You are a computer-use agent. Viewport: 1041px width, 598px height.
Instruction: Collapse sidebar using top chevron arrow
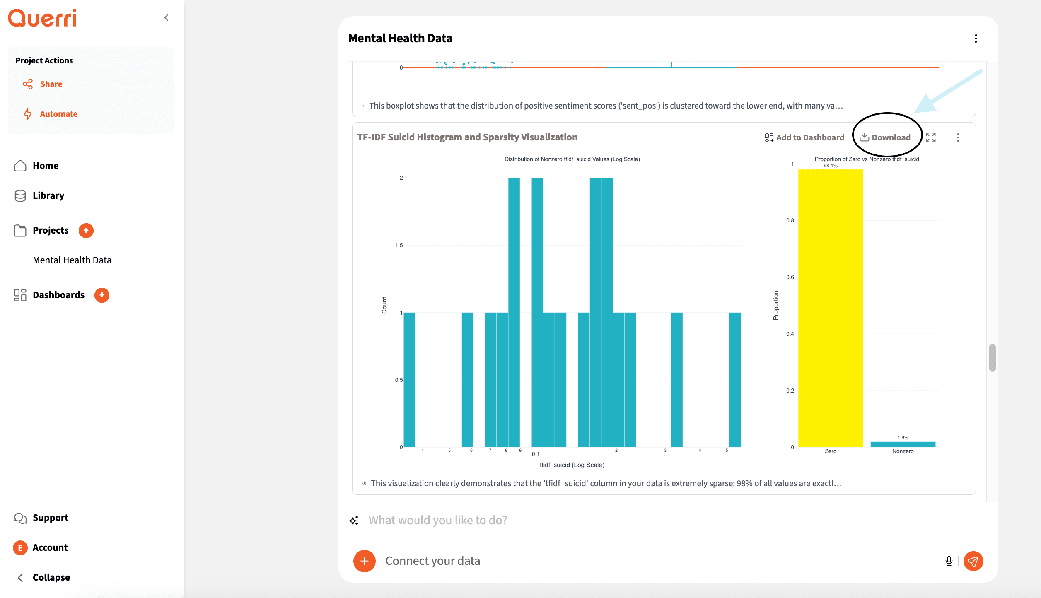167,17
